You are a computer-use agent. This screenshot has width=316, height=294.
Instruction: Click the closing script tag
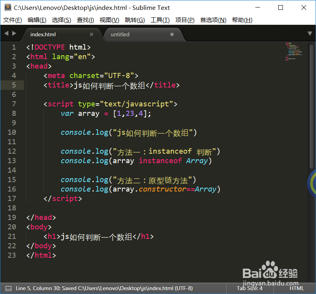(x=63, y=199)
